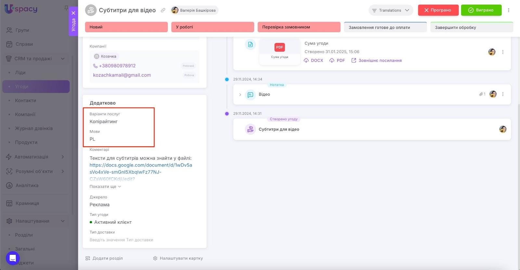Select the Новий stage
Image resolution: width=520 pixels, height=270 pixels.
coord(126,27)
